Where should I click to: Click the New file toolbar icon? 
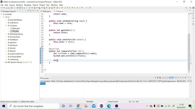(x=2, y=8)
